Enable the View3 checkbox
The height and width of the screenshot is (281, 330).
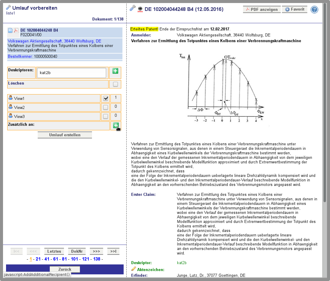[106, 116]
